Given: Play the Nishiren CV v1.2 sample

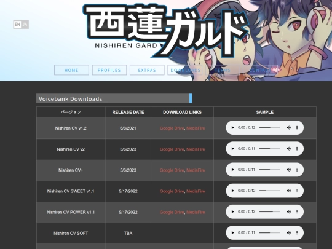Looking at the screenshot, I should [232, 128].
